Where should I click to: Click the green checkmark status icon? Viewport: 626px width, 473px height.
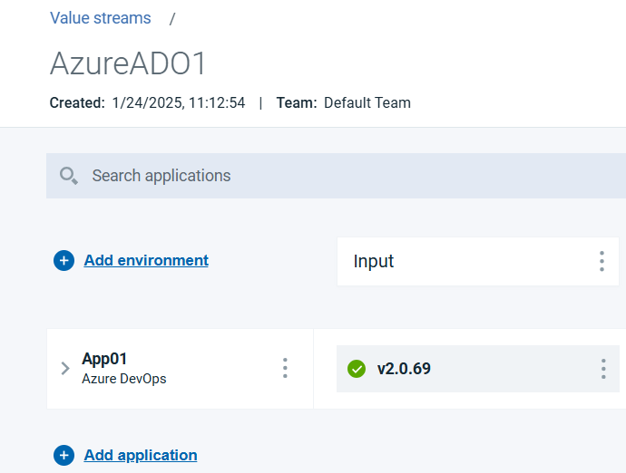pos(357,369)
